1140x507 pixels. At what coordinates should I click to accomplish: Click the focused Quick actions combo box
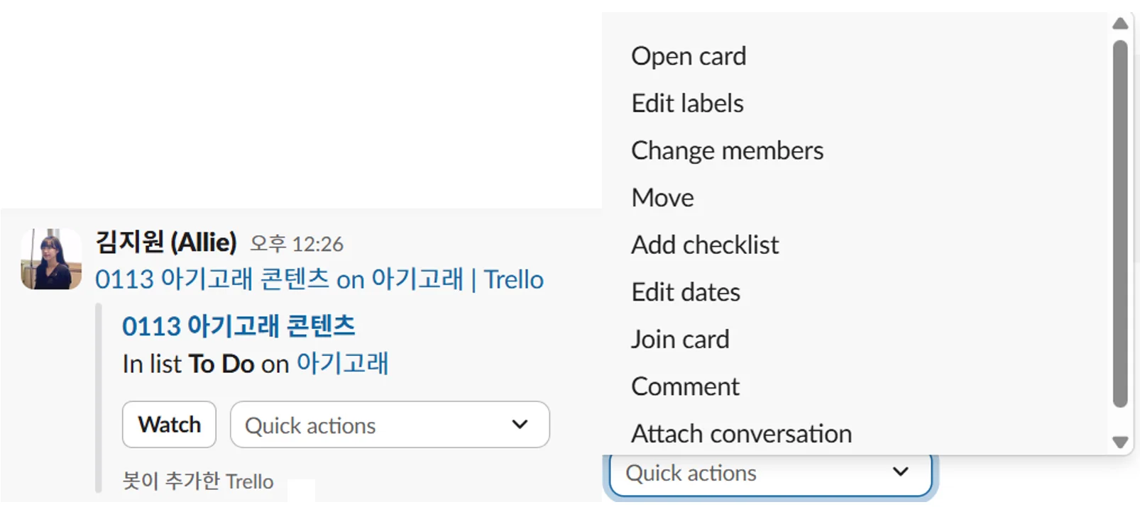[x=752, y=474]
